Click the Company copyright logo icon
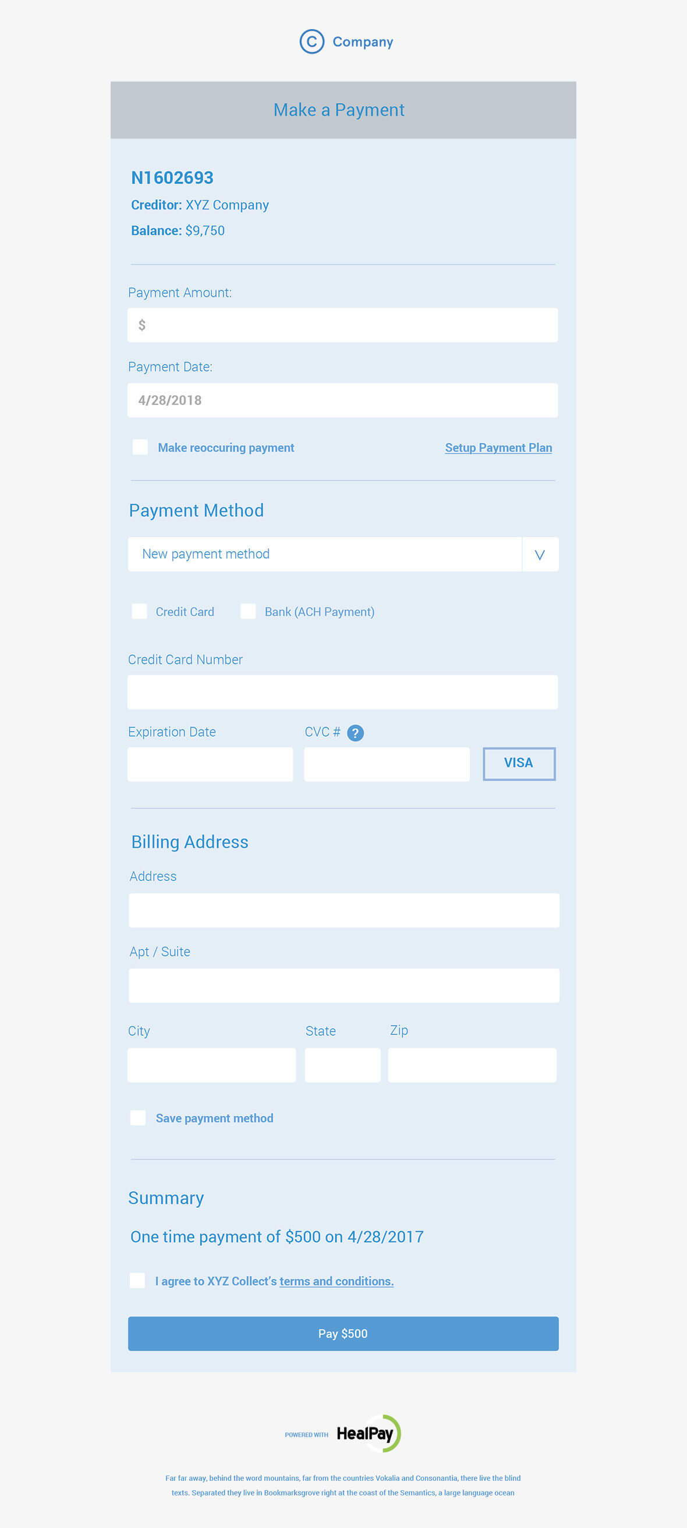Screen dimensions: 687x1528 tap(311, 41)
